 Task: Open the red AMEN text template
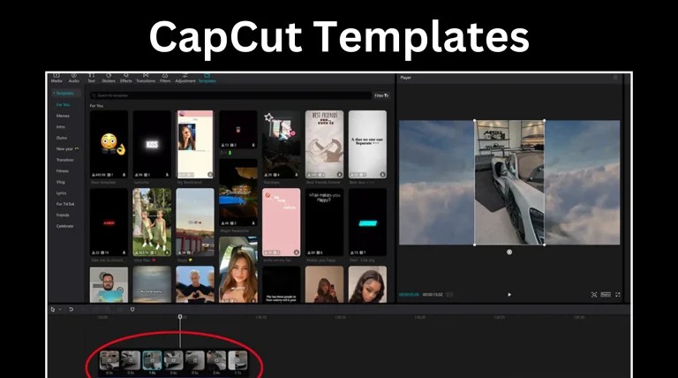coord(109,223)
